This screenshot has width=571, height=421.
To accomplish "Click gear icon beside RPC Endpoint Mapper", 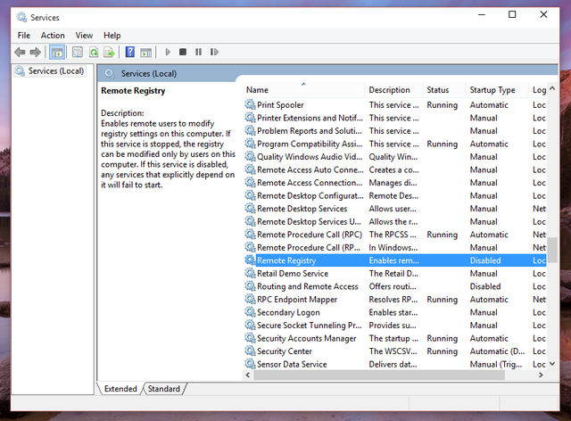I will 250,300.
